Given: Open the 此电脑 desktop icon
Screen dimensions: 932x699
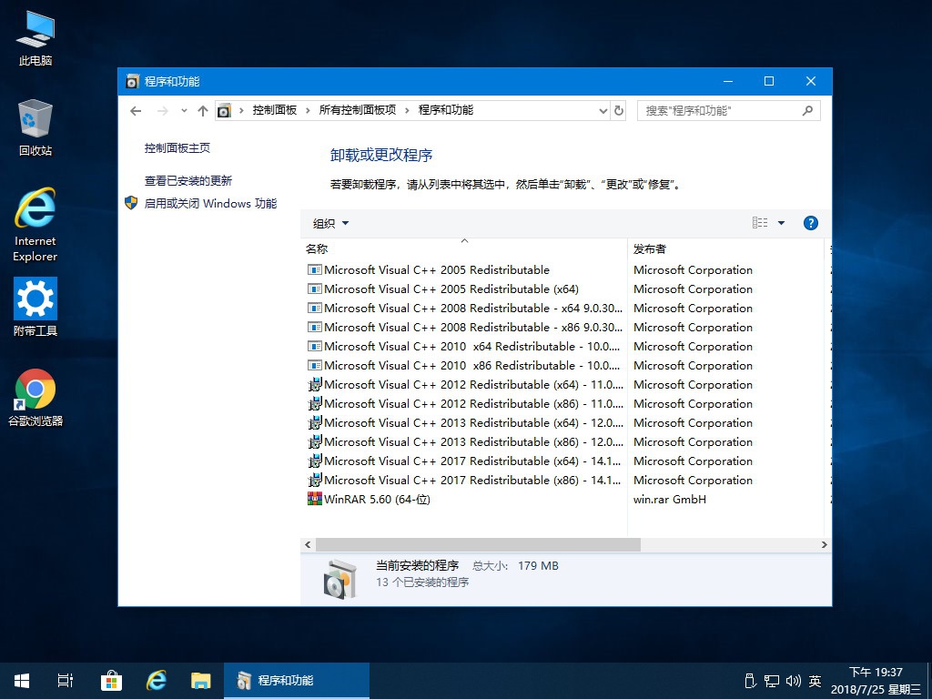Looking at the screenshot, I should tap(35, 38).
